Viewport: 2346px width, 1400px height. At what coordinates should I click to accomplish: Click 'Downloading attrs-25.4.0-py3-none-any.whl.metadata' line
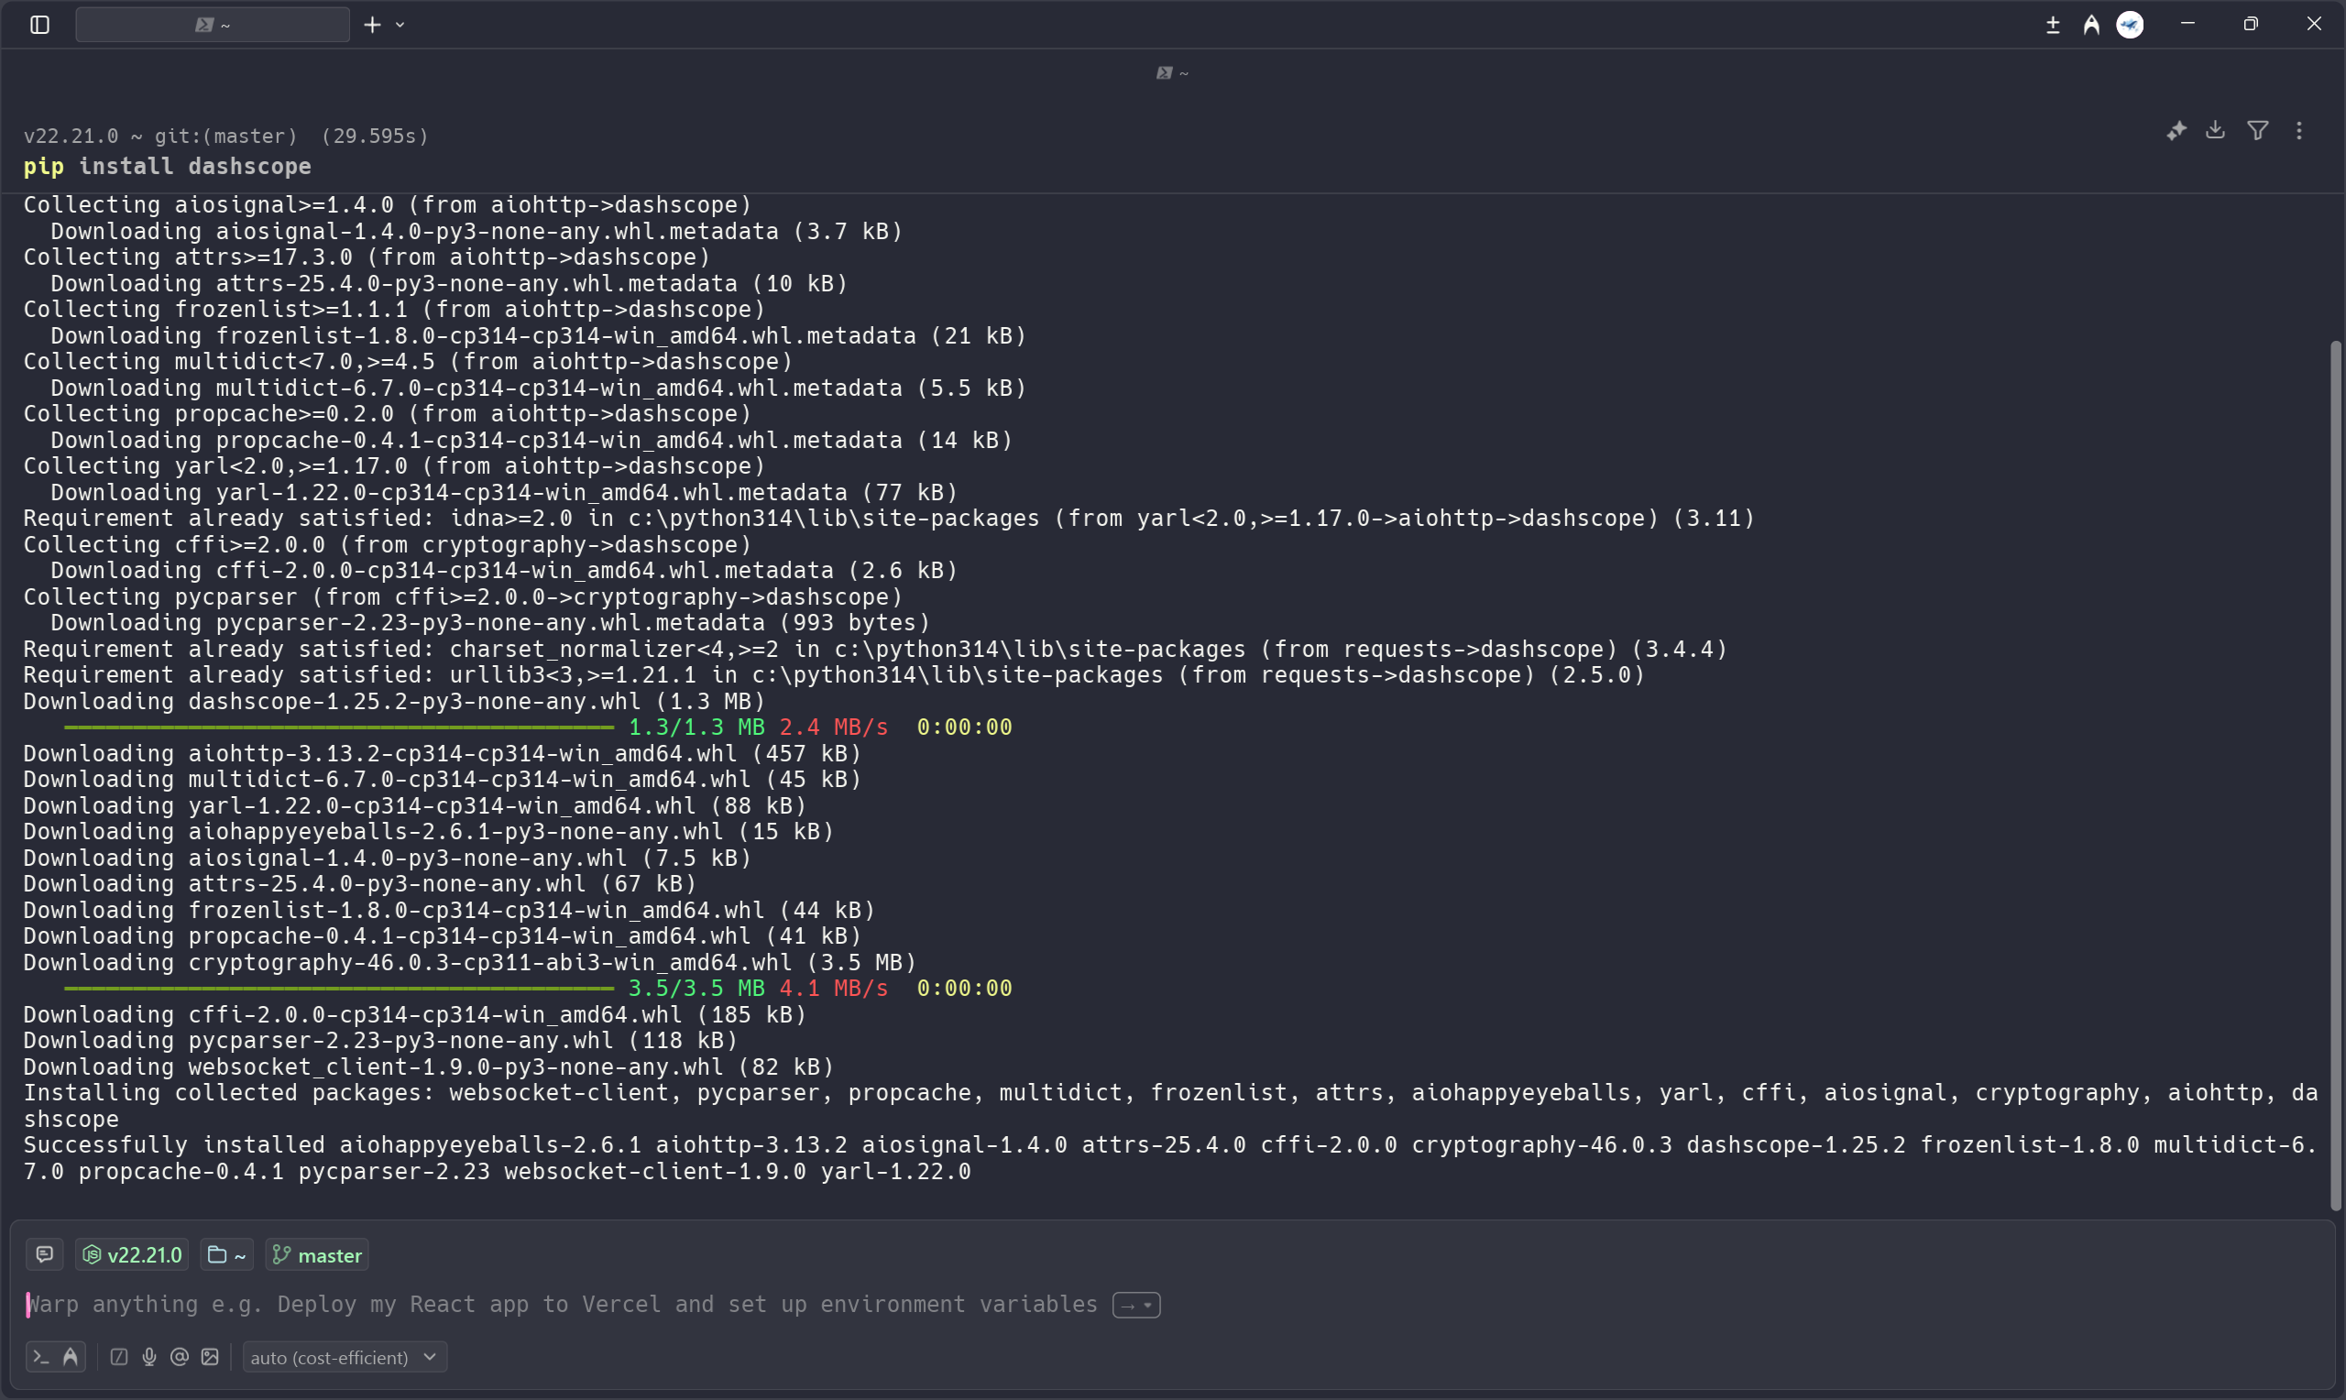[449, 283]
